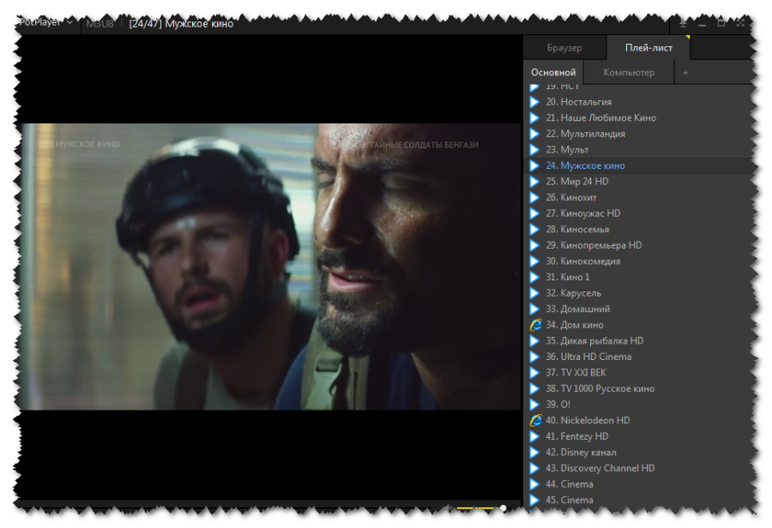
Task: Click the play icon beside 36. Ultra HD Cinema
Action: (534, 357)
